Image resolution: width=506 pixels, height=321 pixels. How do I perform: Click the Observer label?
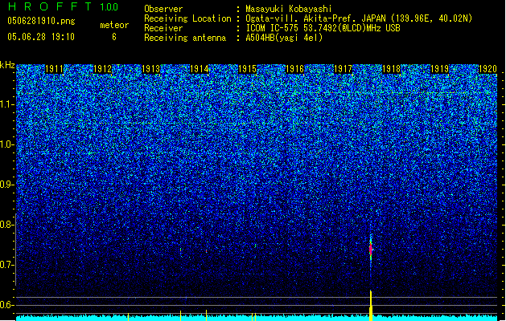163,9
